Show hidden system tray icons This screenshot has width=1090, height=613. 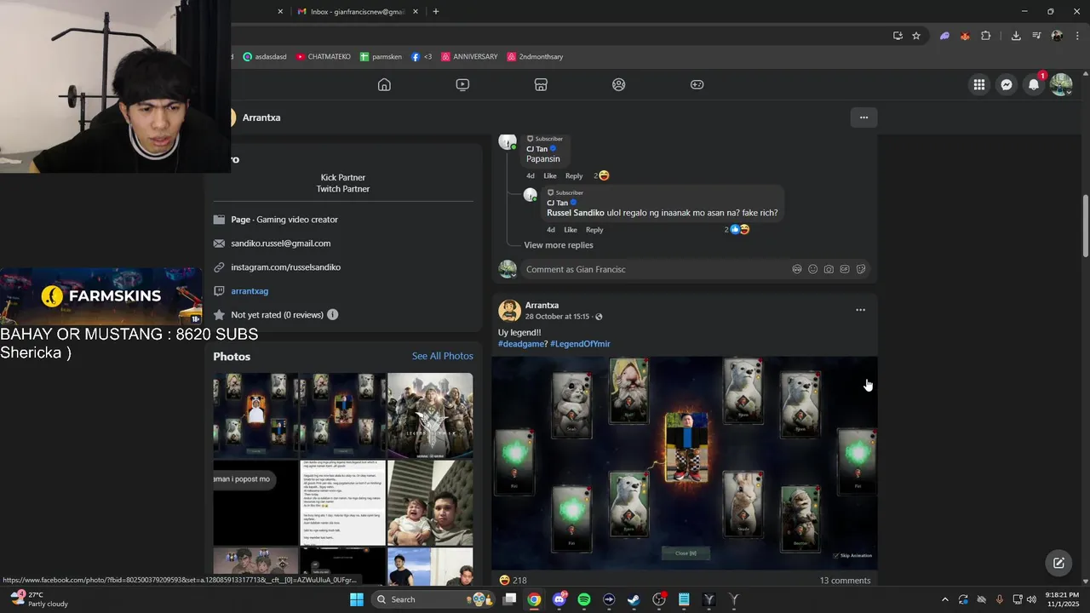pyautogui.click(x=944, y=599)
